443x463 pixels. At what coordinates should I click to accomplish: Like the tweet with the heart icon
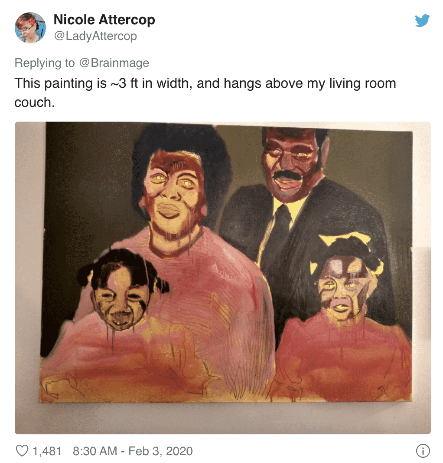[x=22, y=451]
